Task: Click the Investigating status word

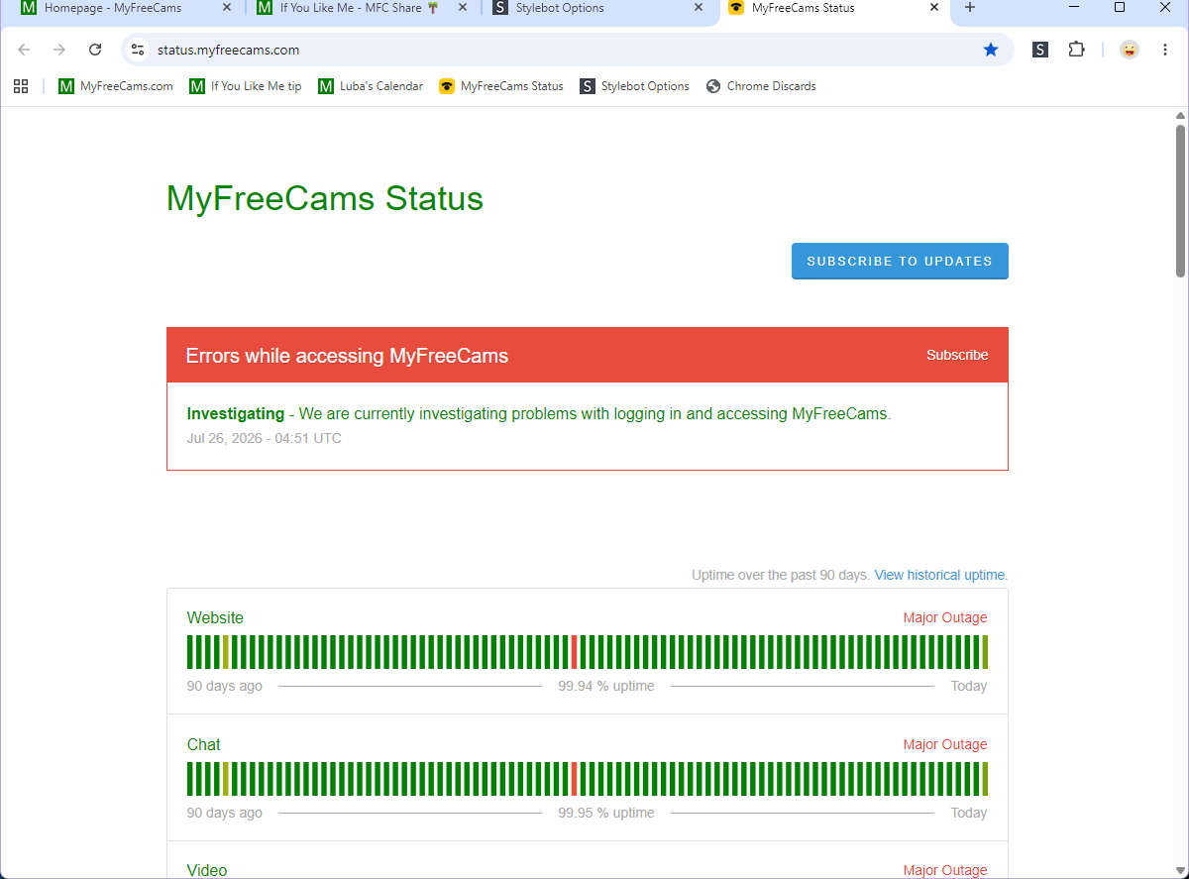Action: 236,413
